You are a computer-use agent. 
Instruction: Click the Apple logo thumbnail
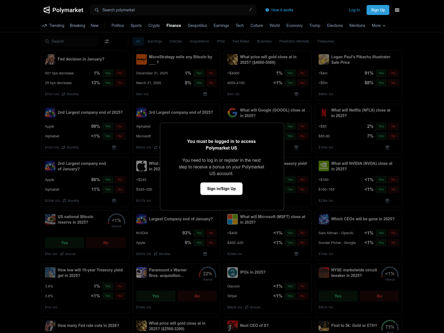click(x=142, y=166)
